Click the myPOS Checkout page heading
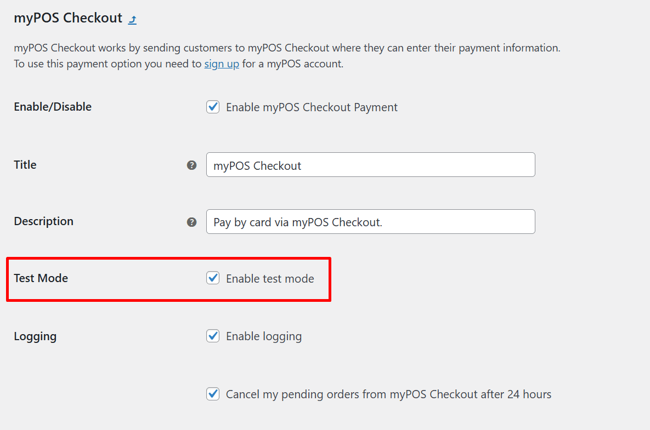This screenshot has height=430, width=650. (x=68, y=18)
